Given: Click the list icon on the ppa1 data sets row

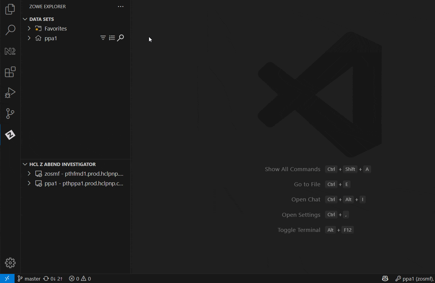Looking at the screenshot, I should point(112,38).
